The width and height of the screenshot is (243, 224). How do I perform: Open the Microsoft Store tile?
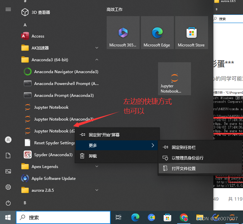pyautogui.click(x=192, y=33)
